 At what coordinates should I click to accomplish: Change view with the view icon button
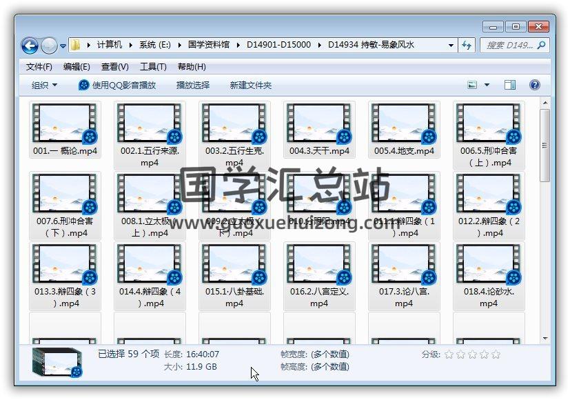pyautogui.click(x=472, y=85)
